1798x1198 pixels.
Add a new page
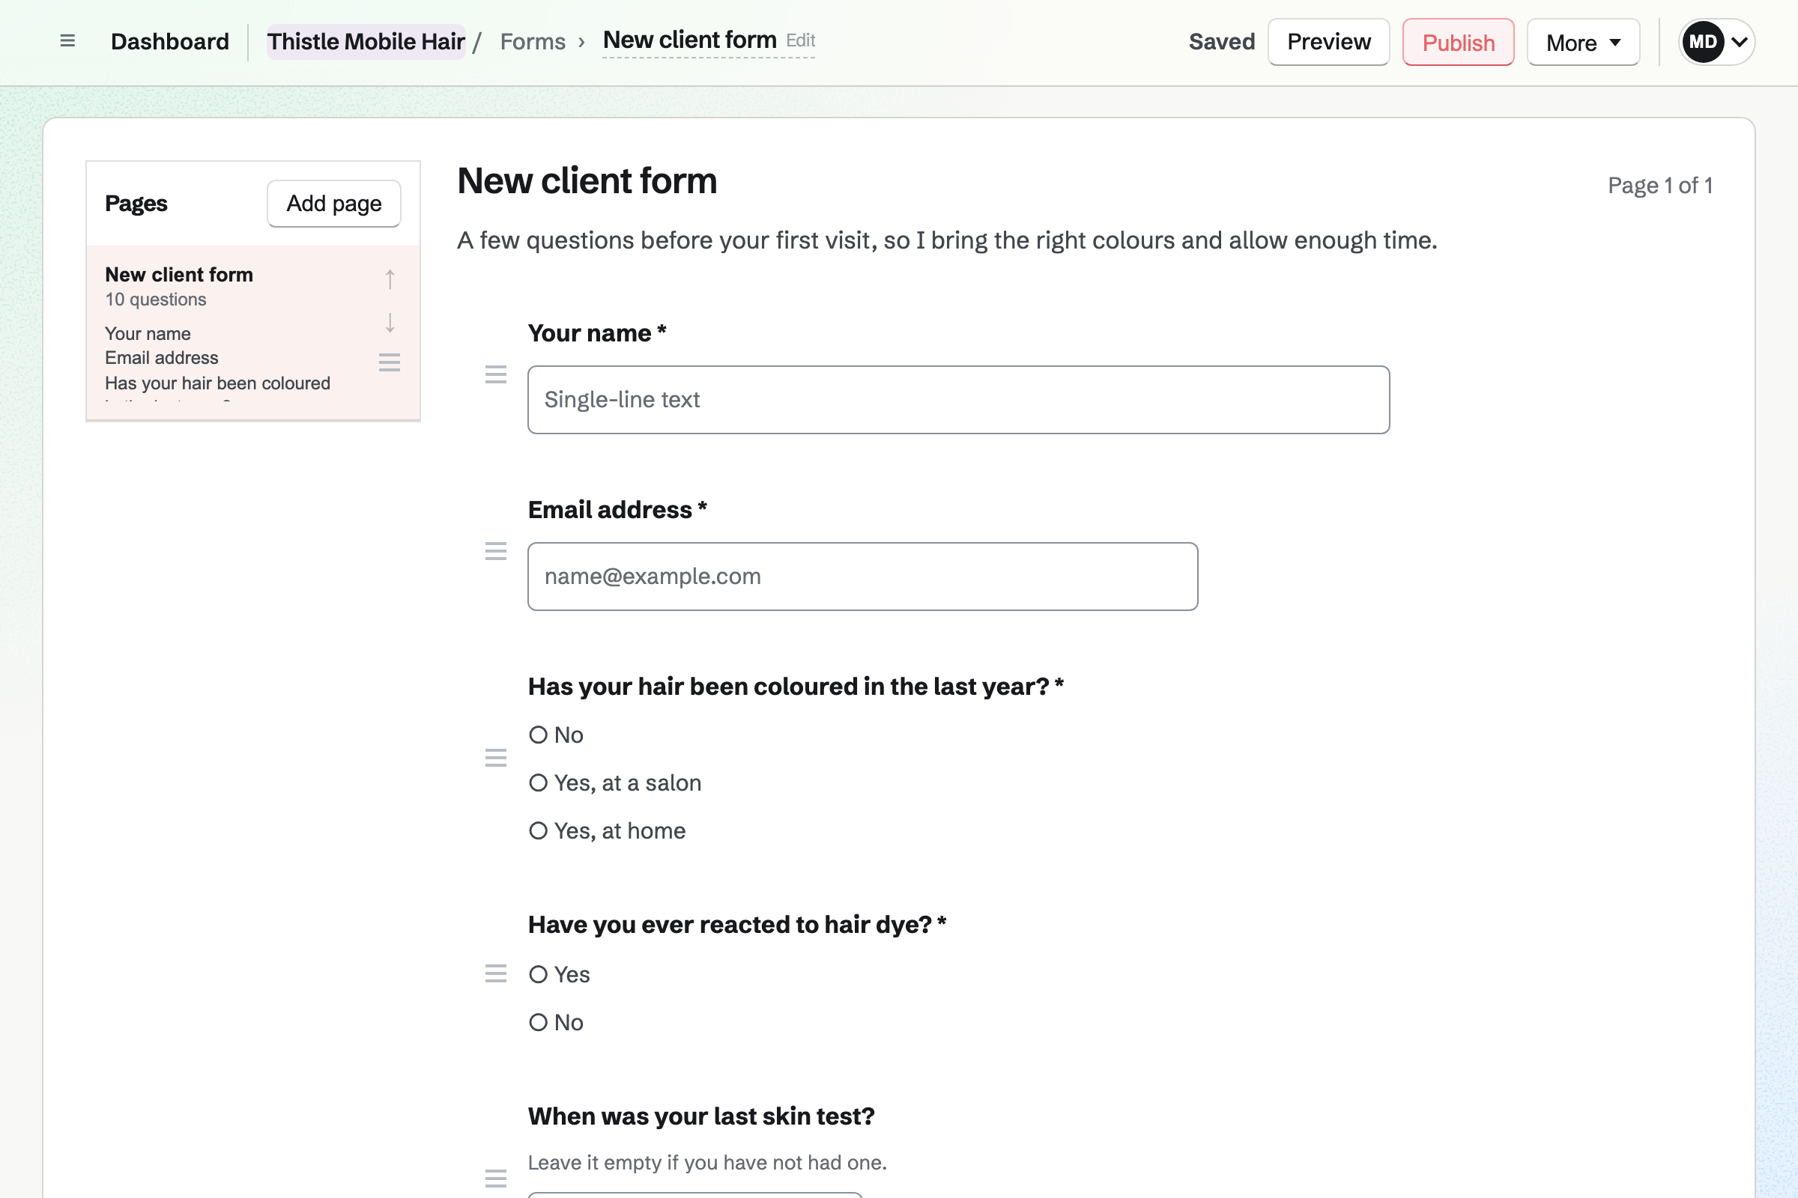334,203
